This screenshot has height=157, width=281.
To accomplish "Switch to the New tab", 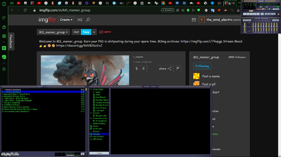I will (x=86, y=32).
